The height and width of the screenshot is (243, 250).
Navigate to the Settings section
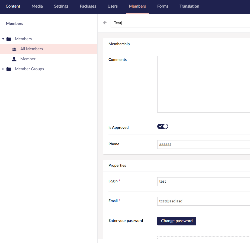(61, 6)
